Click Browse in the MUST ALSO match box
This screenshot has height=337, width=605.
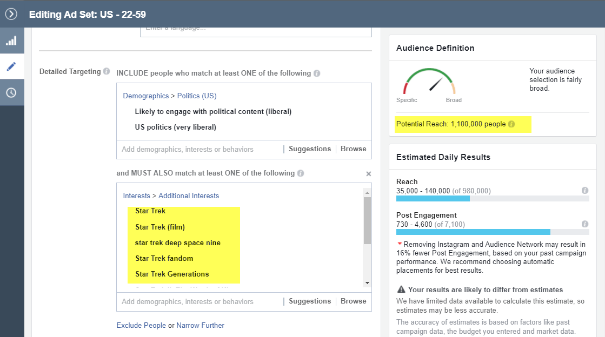(x=354, y=301)
